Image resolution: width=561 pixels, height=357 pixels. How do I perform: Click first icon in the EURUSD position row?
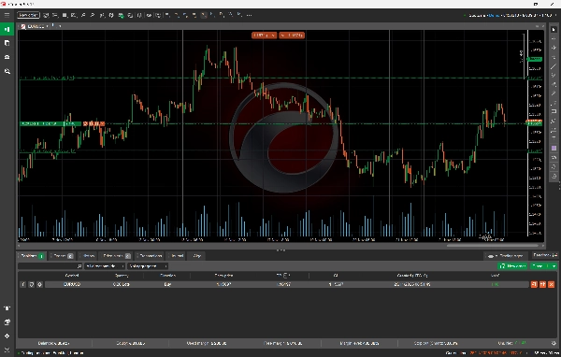(x=22, y=284)
